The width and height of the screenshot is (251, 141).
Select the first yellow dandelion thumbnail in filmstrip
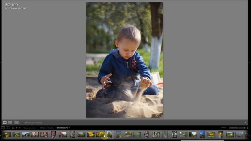point(7,134)
